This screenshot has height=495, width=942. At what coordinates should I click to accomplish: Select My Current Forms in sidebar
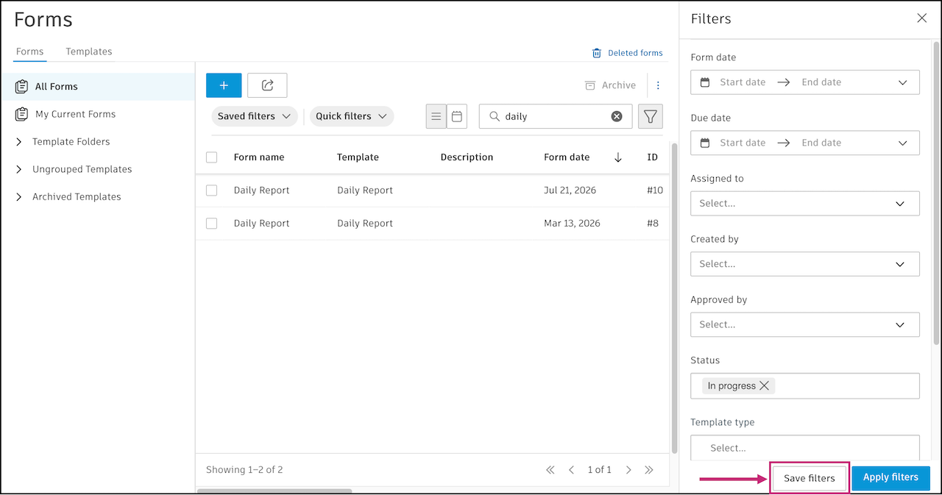(x=98, y=114)
